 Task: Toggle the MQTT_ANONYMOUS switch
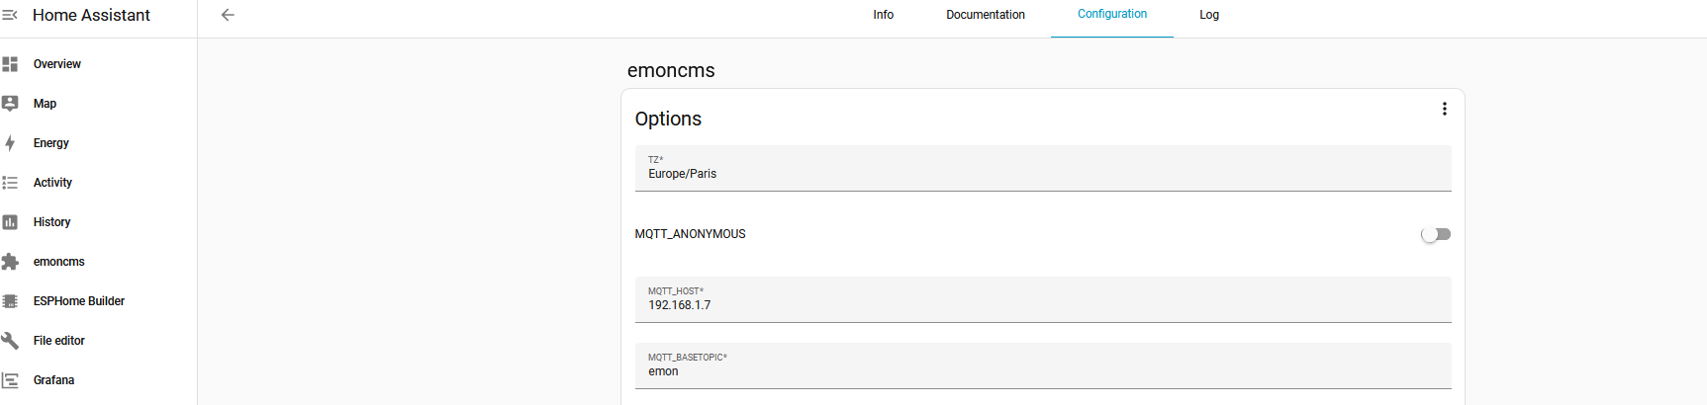[x=1436, y=234]
